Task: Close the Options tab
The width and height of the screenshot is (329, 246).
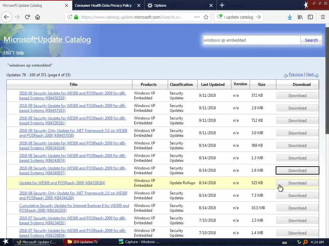Action: tap(211, 5)
